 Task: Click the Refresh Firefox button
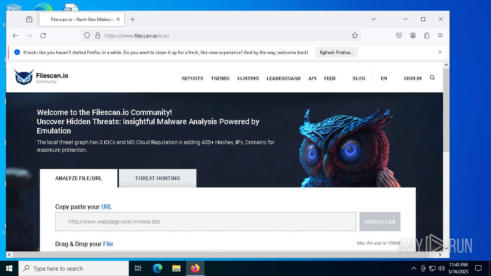[x=337, y=52]
